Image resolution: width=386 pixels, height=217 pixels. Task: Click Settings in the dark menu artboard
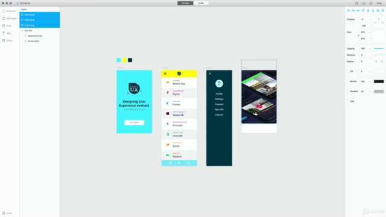click(219, 99)
